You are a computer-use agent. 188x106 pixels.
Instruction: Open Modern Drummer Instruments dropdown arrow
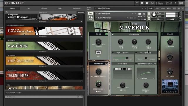(x=81, y=21)
